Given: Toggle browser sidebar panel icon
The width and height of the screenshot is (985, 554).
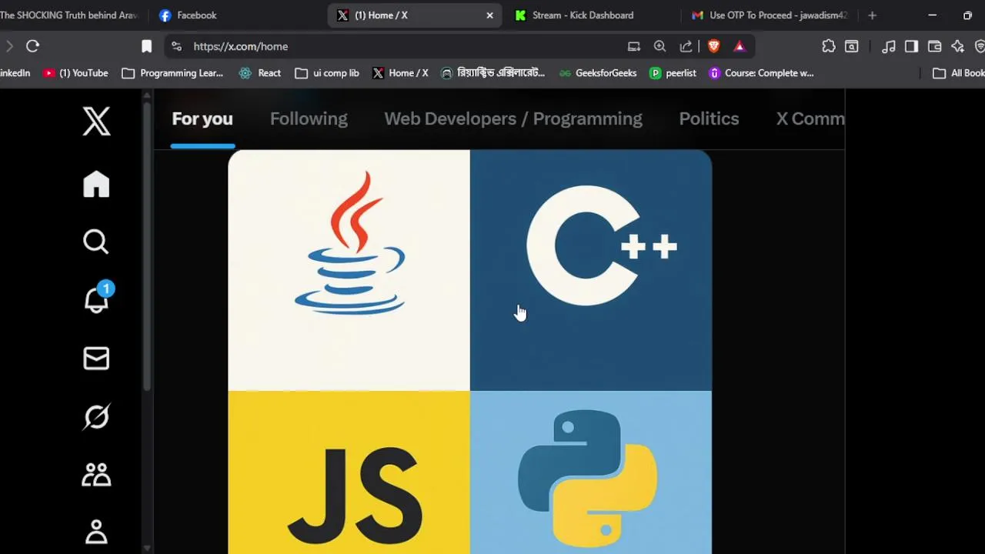Looking at the screenshot, I should [x=911, y=46].
